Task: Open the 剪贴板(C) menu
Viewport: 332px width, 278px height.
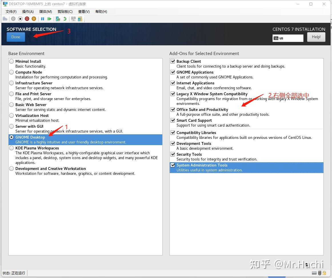Action: coord(65,12)
